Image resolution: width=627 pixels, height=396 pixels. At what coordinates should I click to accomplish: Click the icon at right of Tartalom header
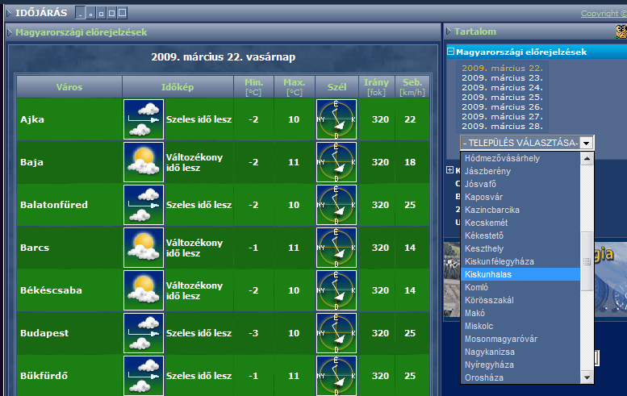(621, 31)
